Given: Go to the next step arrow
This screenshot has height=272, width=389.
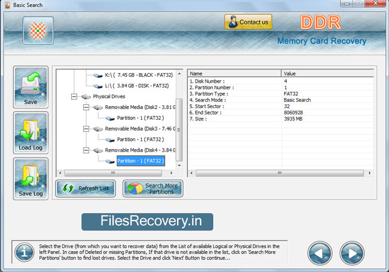Looking at the screenshot, I should pos(352,253).
